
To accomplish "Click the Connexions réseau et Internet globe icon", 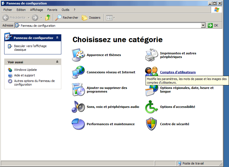I will 78,72.
